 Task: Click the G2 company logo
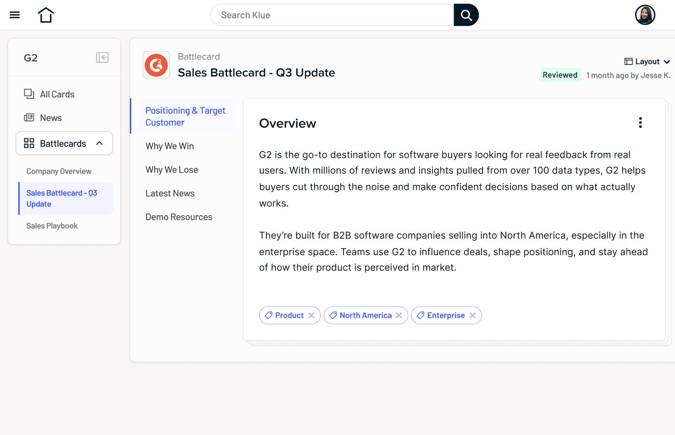pyautogui.click(x=156, y=65)
